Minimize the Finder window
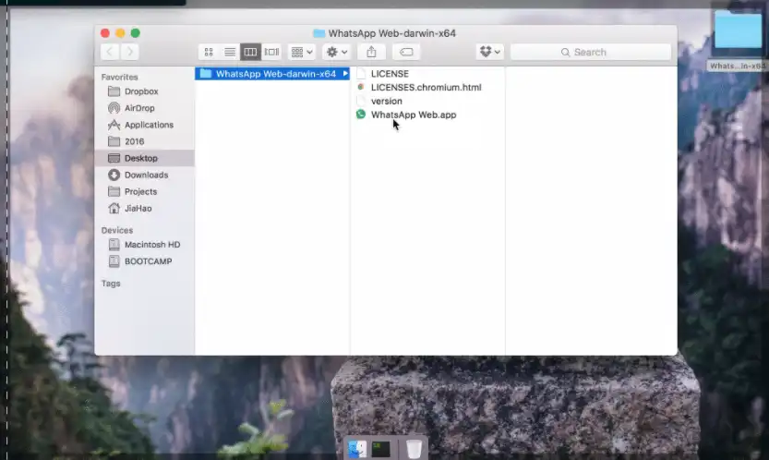769x460 pixels. pyautogui.click(x=120, y=33)
